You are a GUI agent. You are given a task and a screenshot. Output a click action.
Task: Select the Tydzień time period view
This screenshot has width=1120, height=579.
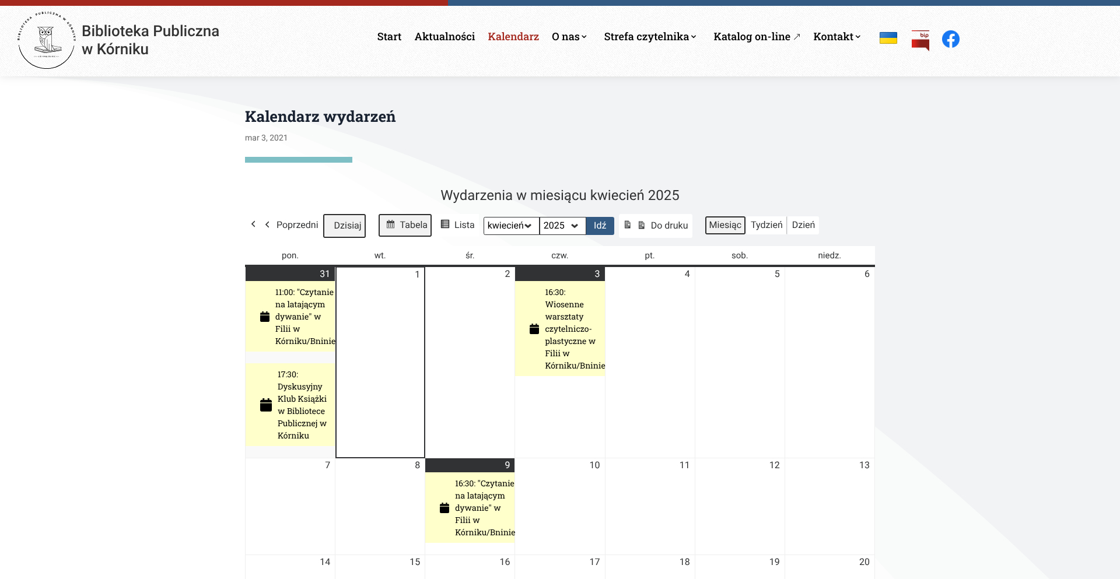point(766,225)
